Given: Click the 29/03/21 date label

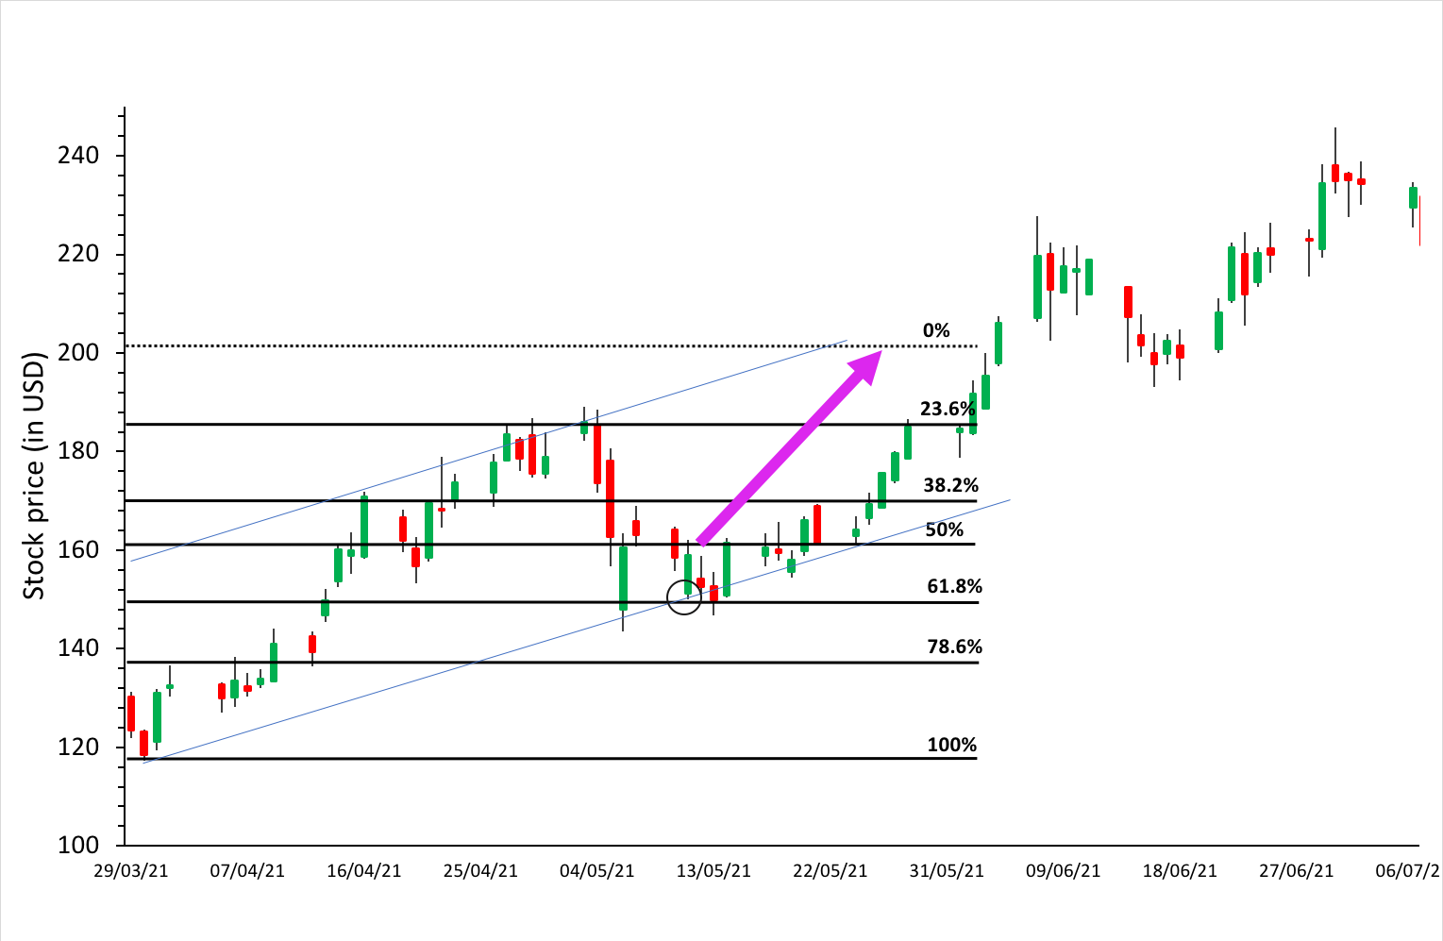Looking at the screenshot, I should 131,871.
